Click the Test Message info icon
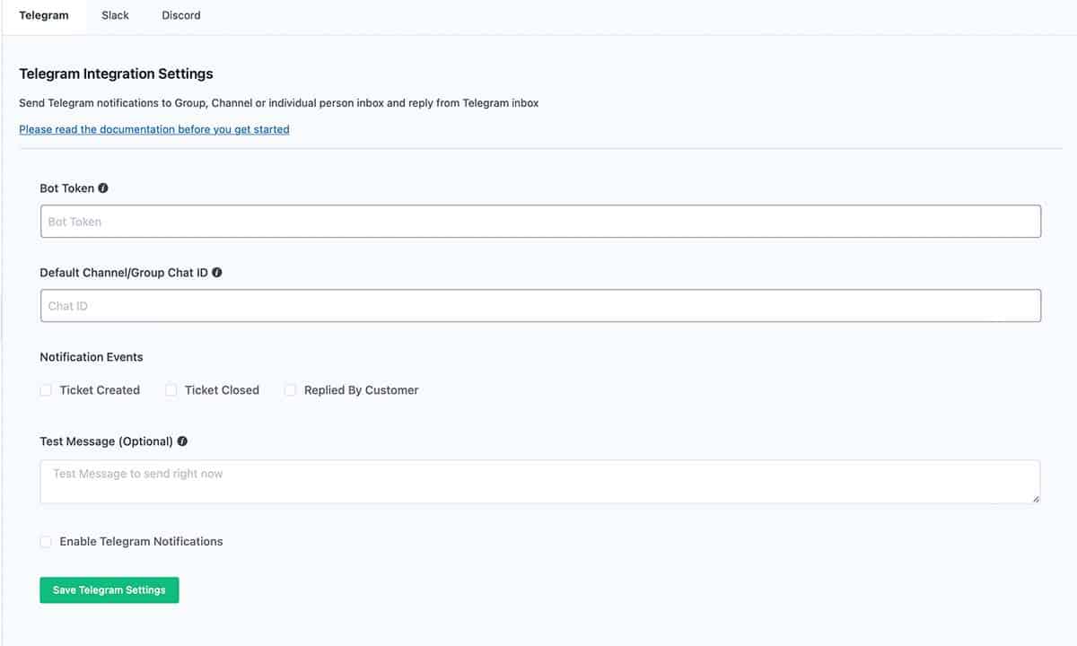This screenshot has width=1077, height=646. 183,441
